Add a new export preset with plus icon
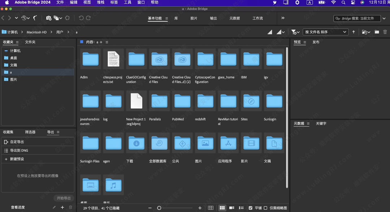The height and width of the screenshot is (212, 390). point(62,207)
